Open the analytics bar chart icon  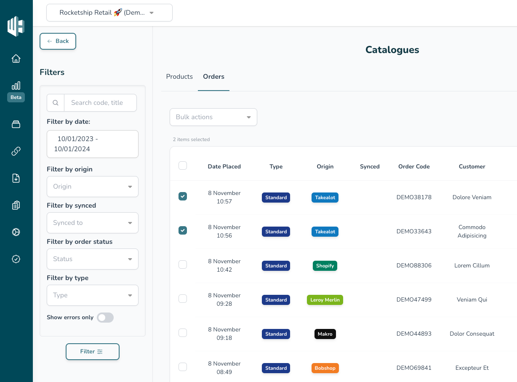click(16, 86)
